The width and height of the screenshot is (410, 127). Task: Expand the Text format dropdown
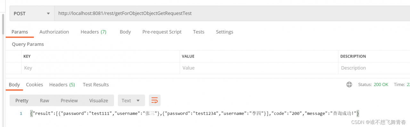point(131,100)
